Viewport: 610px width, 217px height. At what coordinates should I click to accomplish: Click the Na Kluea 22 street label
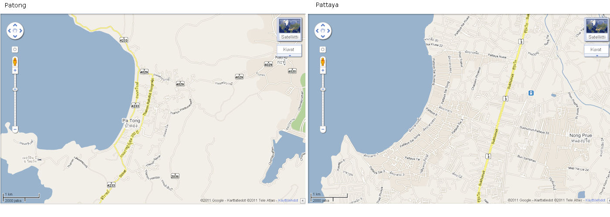pyautogui.click(x=434, y=45)
